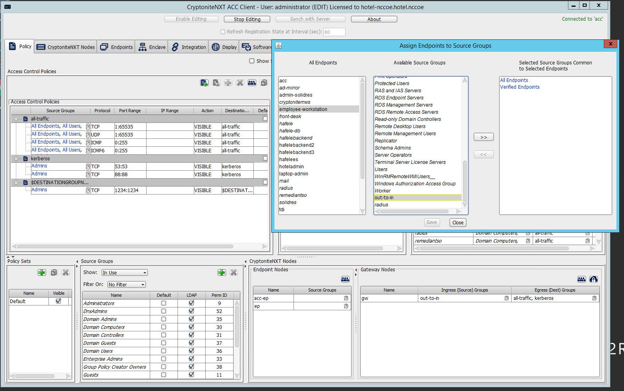Select employee-workstation in All Endpoints list
This screenshot has width=624, height=391.
[x=319, y=109]
